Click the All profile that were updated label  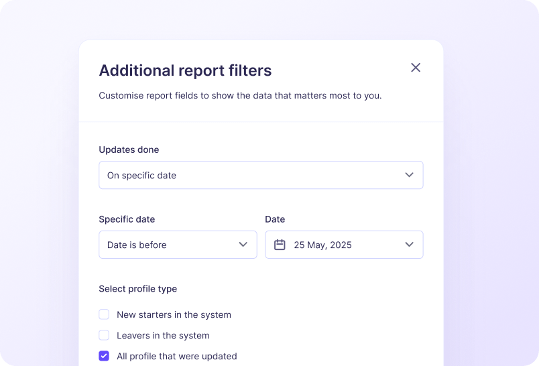[176, 356]
